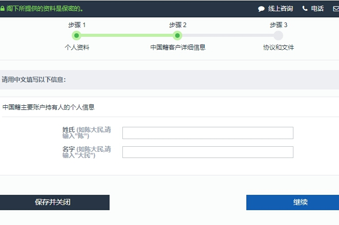Click the phone handset icon
Image resolution: width=339 pixels, height=225 pixels.
(305, 8)
